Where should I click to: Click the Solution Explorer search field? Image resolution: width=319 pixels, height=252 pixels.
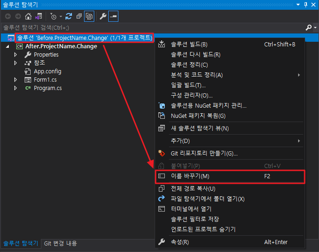point(153,27)
